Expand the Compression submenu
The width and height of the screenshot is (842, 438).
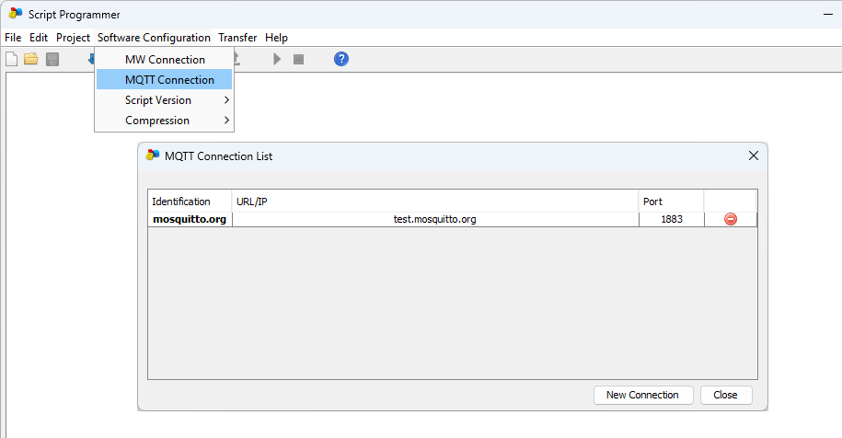pyautogui.click(x=164, y=121)
